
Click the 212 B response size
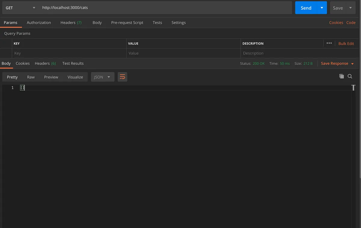point(308,64)
